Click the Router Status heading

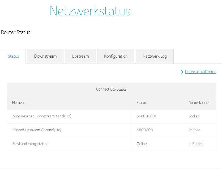coord(16,32)
